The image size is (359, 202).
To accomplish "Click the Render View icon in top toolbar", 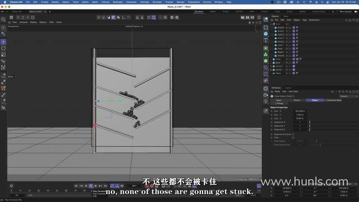I will click(242, 18).
